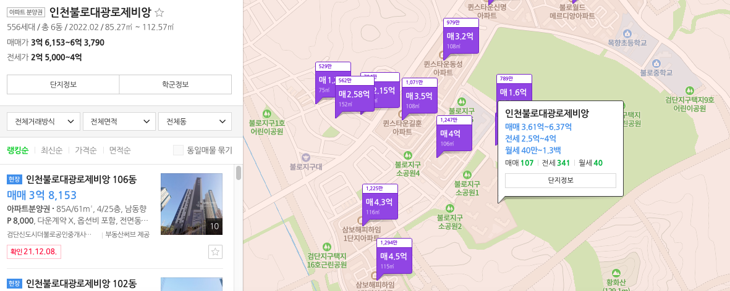Favorite the 106동 listing with star icon

point(215,252)
